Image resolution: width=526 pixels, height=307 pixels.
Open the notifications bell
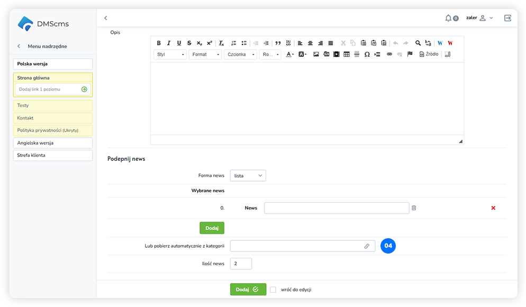coord(449,18)
